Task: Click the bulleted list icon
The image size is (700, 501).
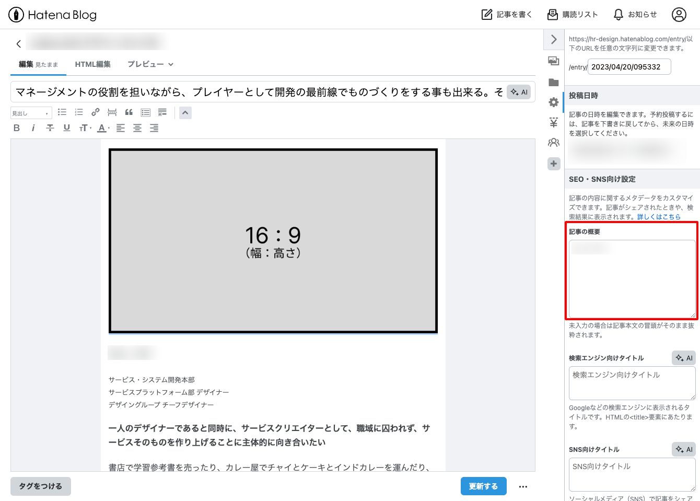Action: pyautogui.click(x=62, y=112)
